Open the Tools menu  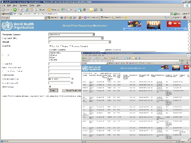tap(32, 6)
